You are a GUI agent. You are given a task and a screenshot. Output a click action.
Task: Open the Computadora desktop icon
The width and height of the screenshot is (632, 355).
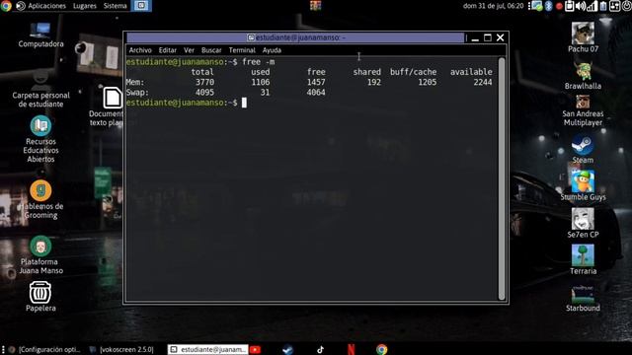pyautogui.click(x=40, y=35)
